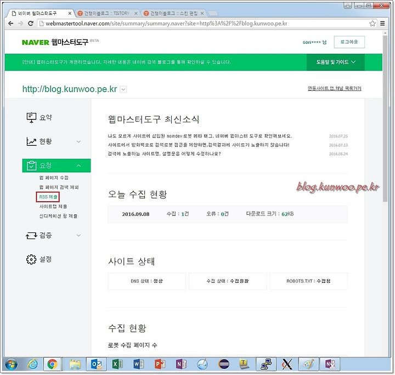This screenshot has height=375, width=395.
Task: Go back with browser back arrow
Action: click(x=10, y=24)
